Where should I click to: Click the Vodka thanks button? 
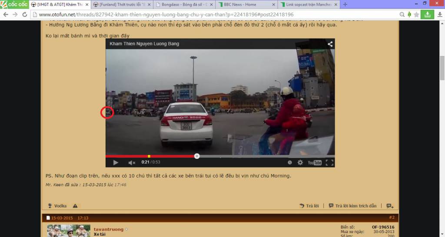click(57, 206)
